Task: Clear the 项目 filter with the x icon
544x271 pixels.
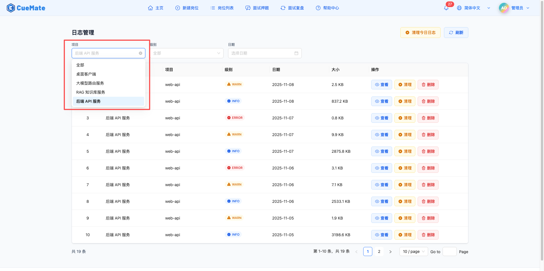Action: tap(141, 53)
